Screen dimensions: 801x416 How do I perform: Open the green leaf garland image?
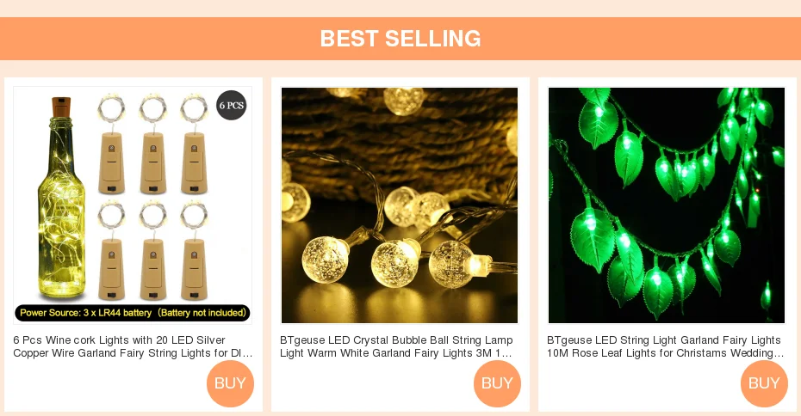(x=666, y=205)
